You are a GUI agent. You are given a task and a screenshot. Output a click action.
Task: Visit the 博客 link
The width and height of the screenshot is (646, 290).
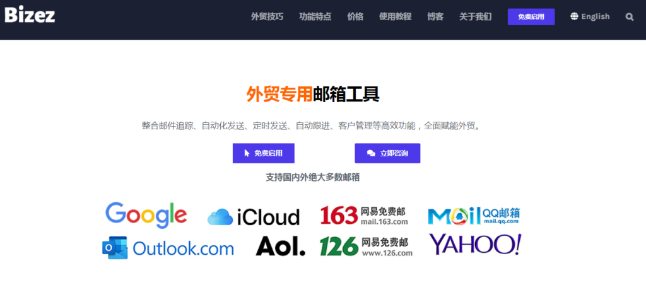435,17
